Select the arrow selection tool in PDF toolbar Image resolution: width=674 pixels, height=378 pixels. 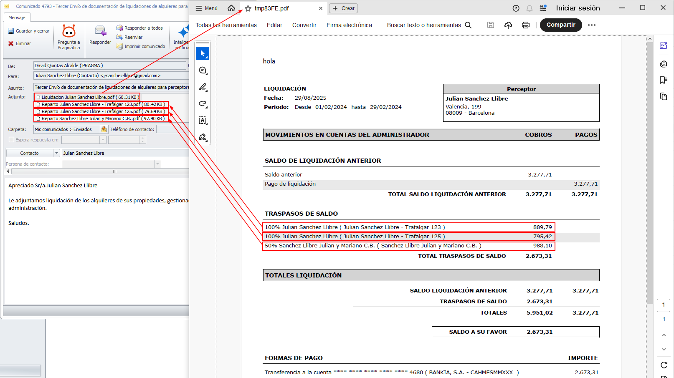tap(203, 53)
